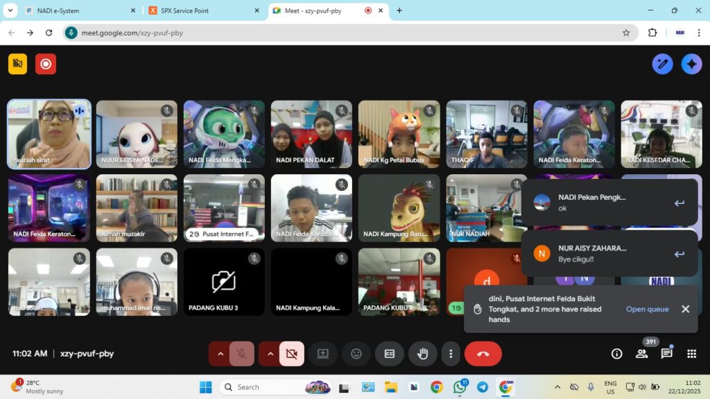The width and height of the screenshot is (710, 399).
Task: Click the pencil notes icon at top right
Action: point(662,64)
